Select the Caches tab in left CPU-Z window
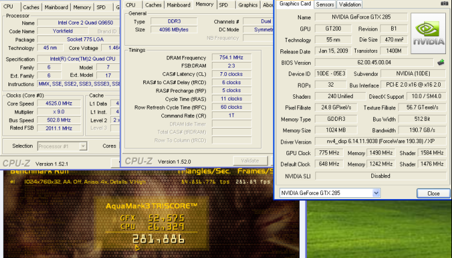452x258 pixels. 31,7
